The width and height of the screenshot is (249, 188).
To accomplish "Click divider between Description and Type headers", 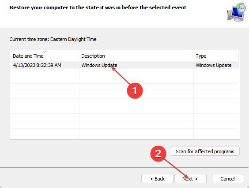I will point(193,56).
